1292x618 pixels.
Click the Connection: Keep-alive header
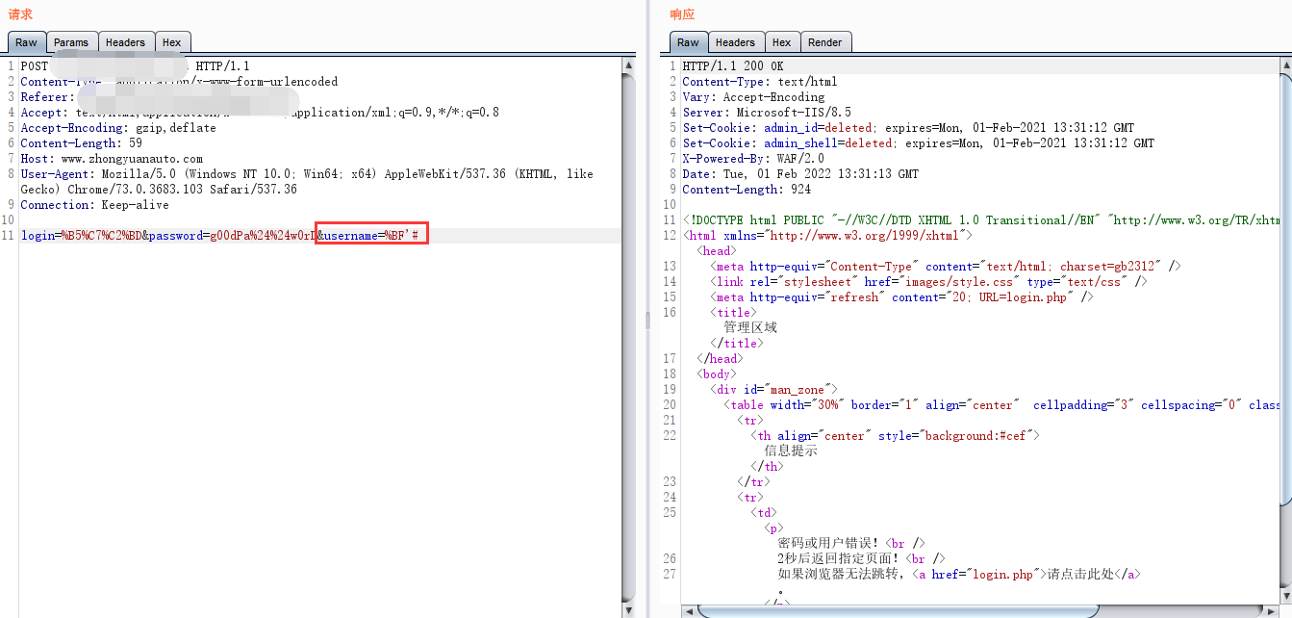point(94,205)
